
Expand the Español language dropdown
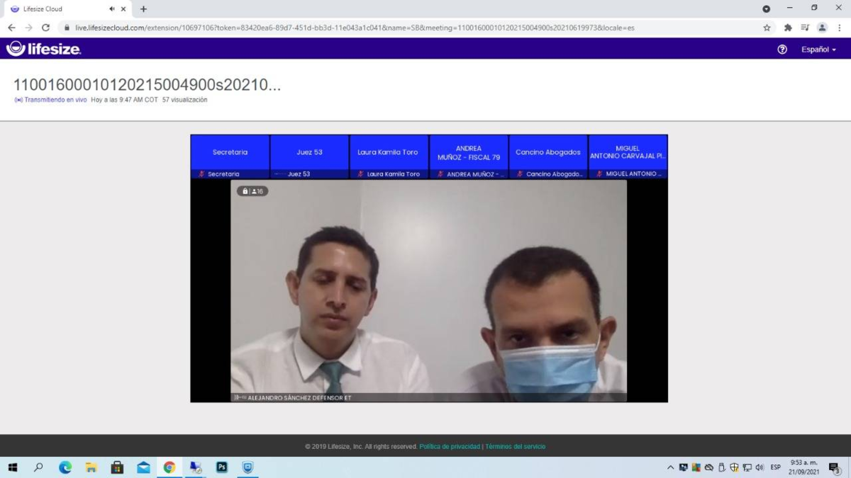818,50
